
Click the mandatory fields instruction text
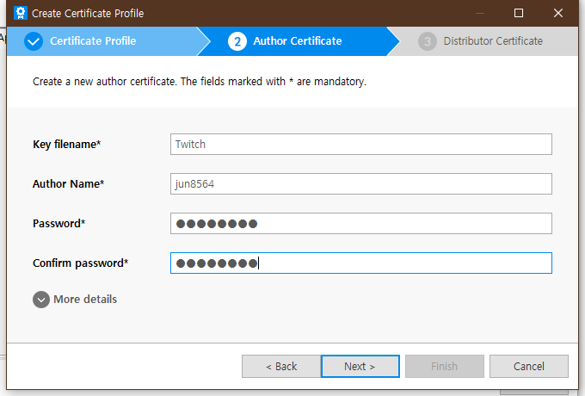(x=200, y=82)
